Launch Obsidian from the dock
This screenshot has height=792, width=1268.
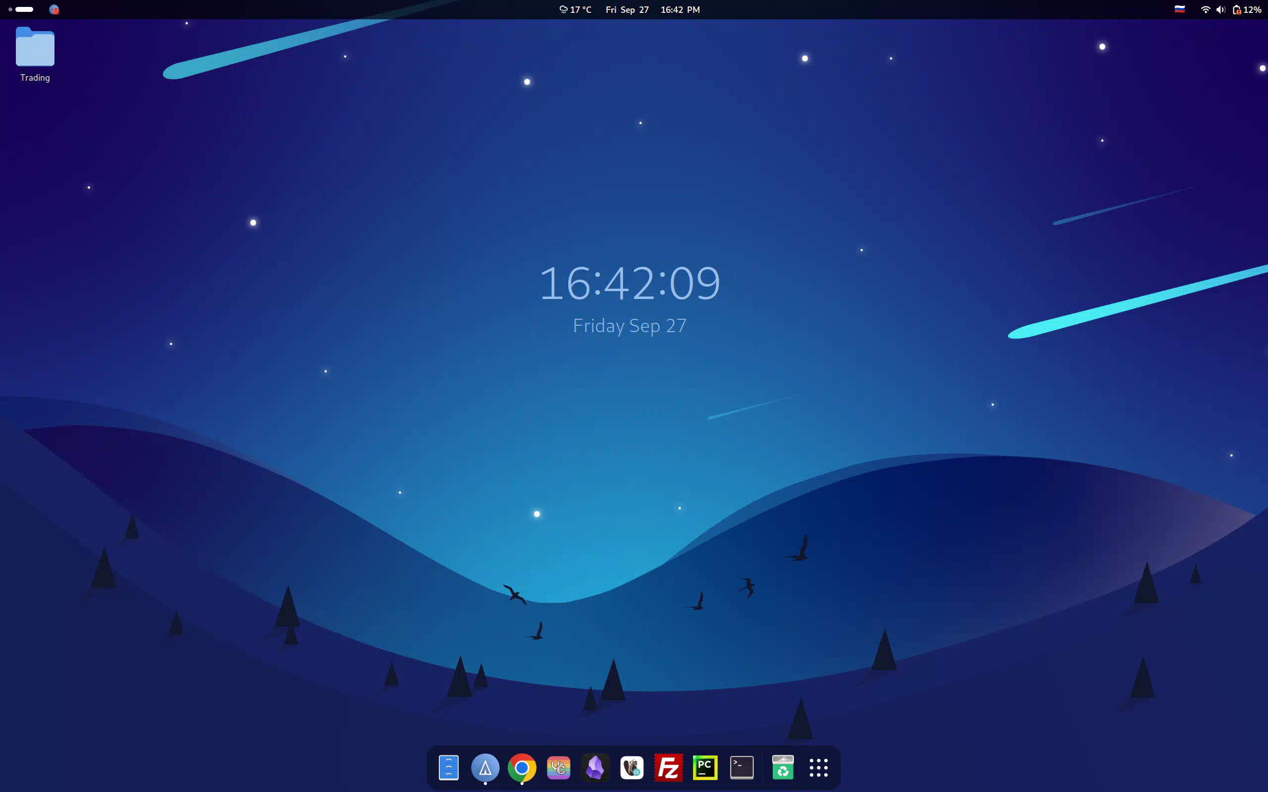[595, 768]
